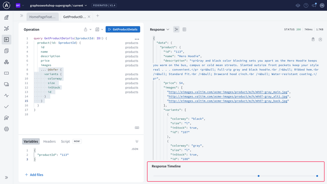Switch to the Headers tab
The width and height of the screenshot is (327, 184).
pyautogui.click(x=49, y=141)
